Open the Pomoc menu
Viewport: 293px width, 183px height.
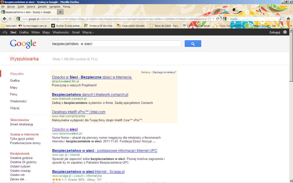(66, 7)
